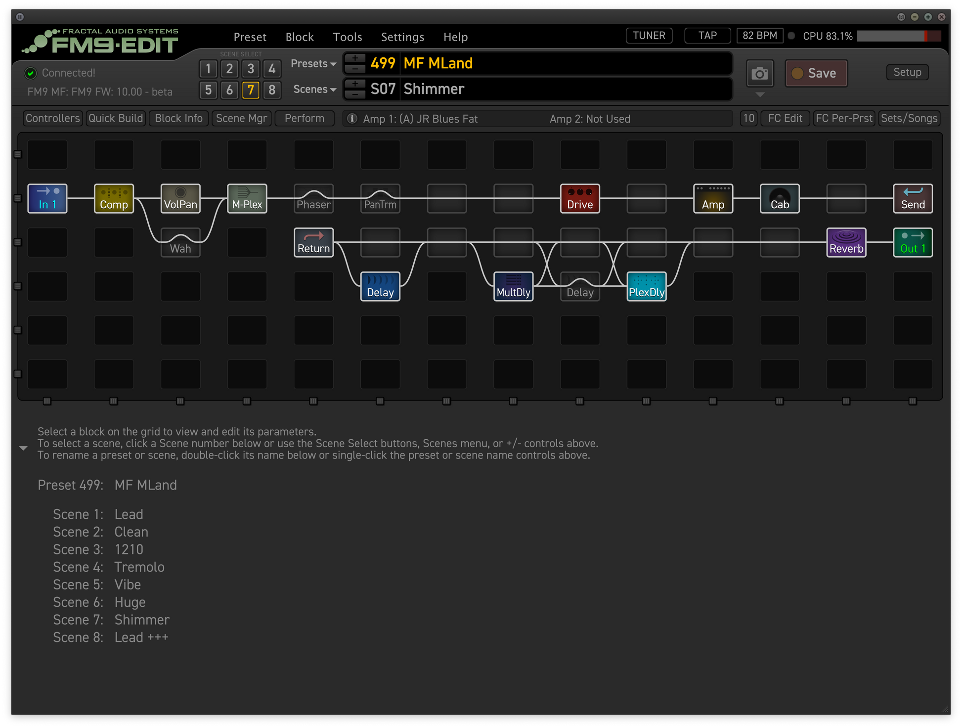Image resolution: width=962 pixels, height=728 pixels.
Task: Switch to scene 3 button
Action: pyautogui.click(x=251, y=69)
